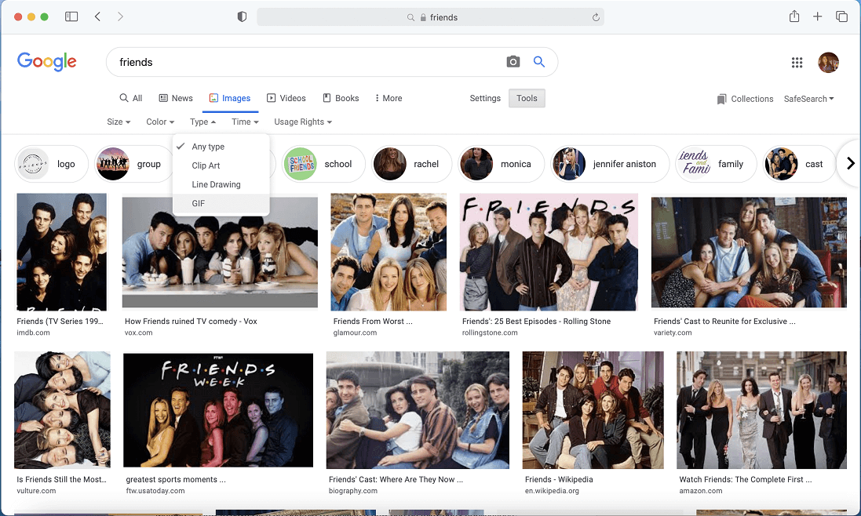
Task: Expand the SafeSearch dropdown
Action: (808, 99)
